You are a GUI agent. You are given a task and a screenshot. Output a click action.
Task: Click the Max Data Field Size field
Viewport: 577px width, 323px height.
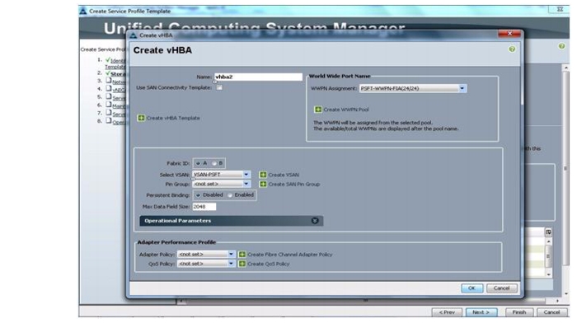pos(204,207)
